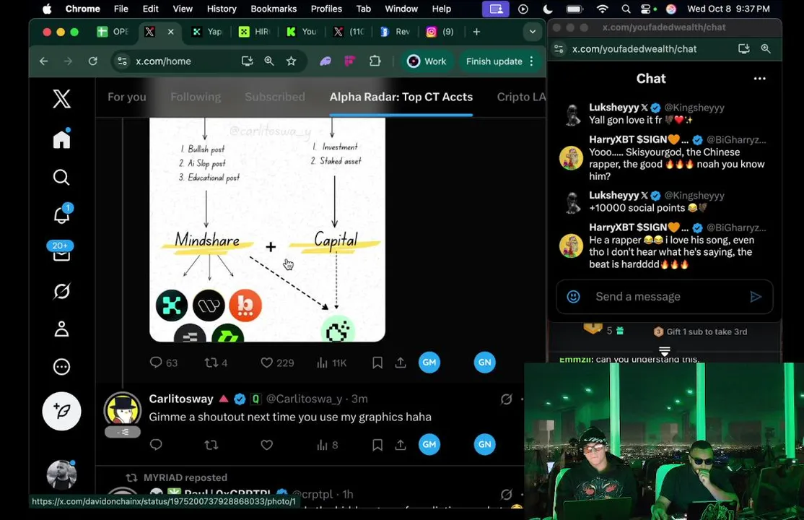Click GM button on Carlitosway post
This screenshot has height=520, width=804.
pyautogui.click(x=429, y=445)
